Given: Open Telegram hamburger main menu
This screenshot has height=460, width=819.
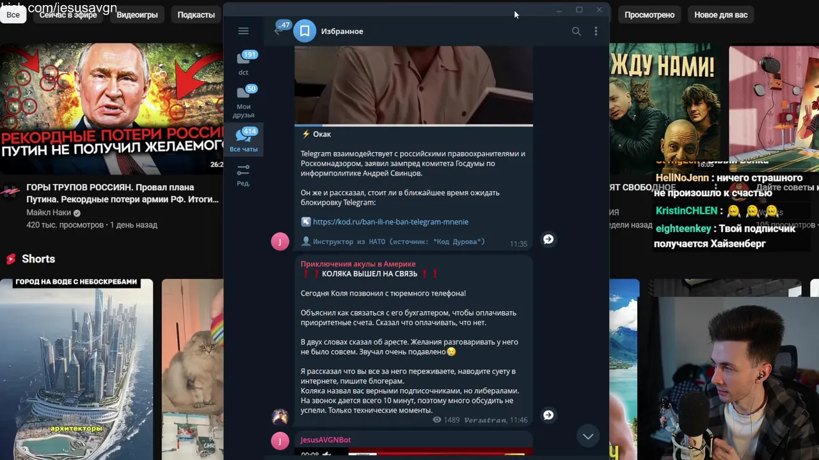Looking at the screenshot, I should coord(243,31).
